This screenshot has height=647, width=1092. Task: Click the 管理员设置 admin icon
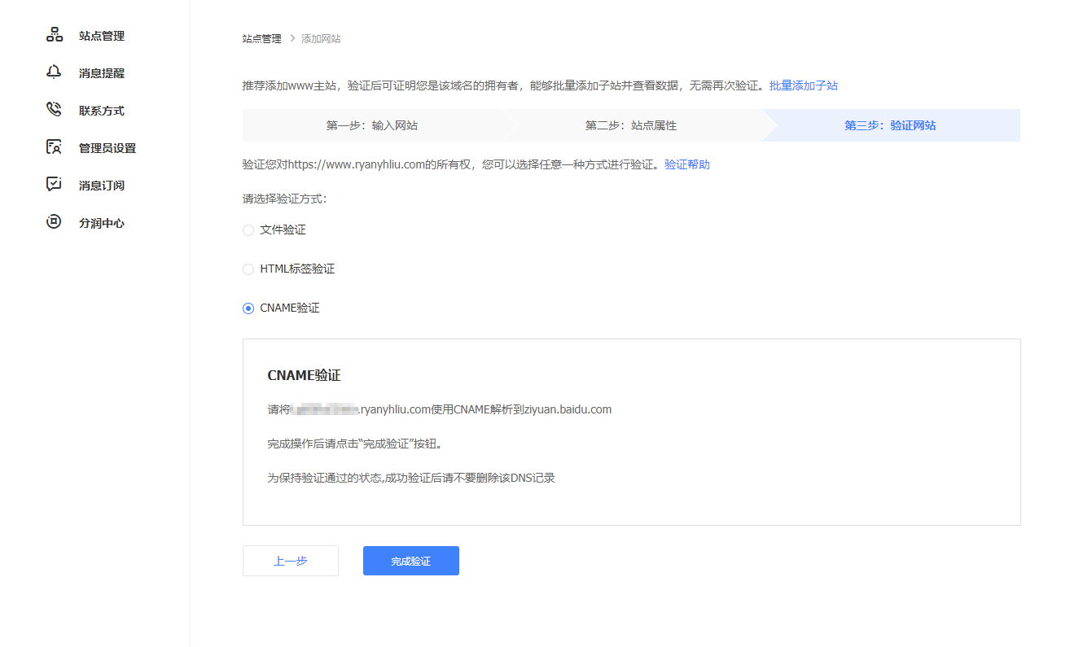point(54,147)
